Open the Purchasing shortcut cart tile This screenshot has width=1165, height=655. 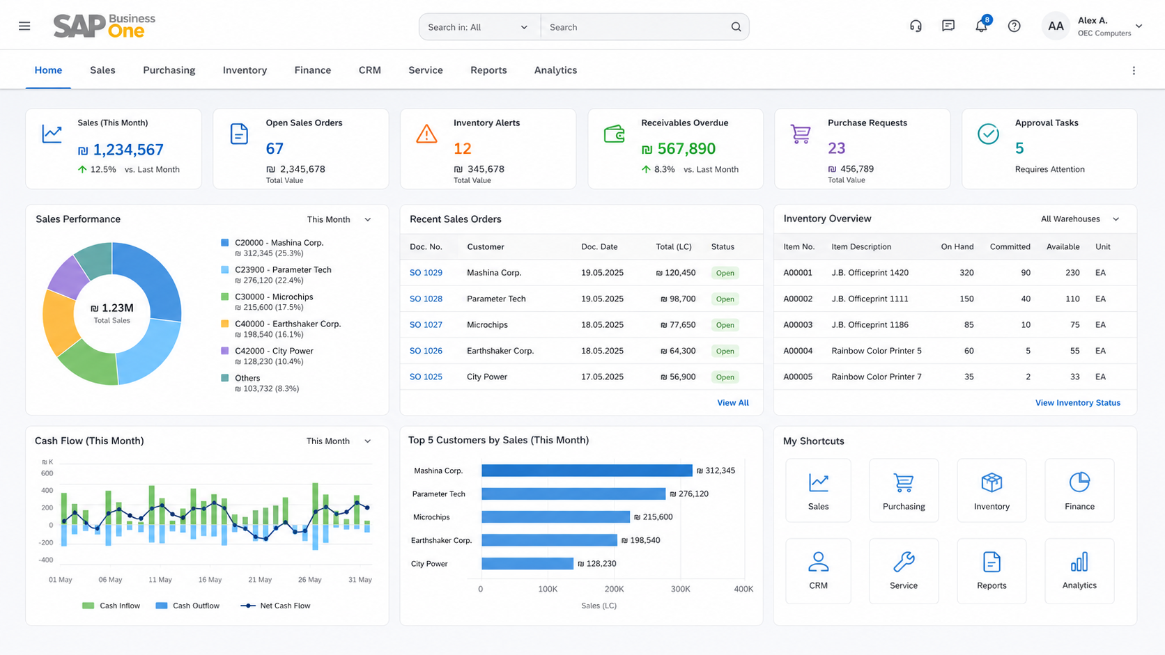pos(904,491)
